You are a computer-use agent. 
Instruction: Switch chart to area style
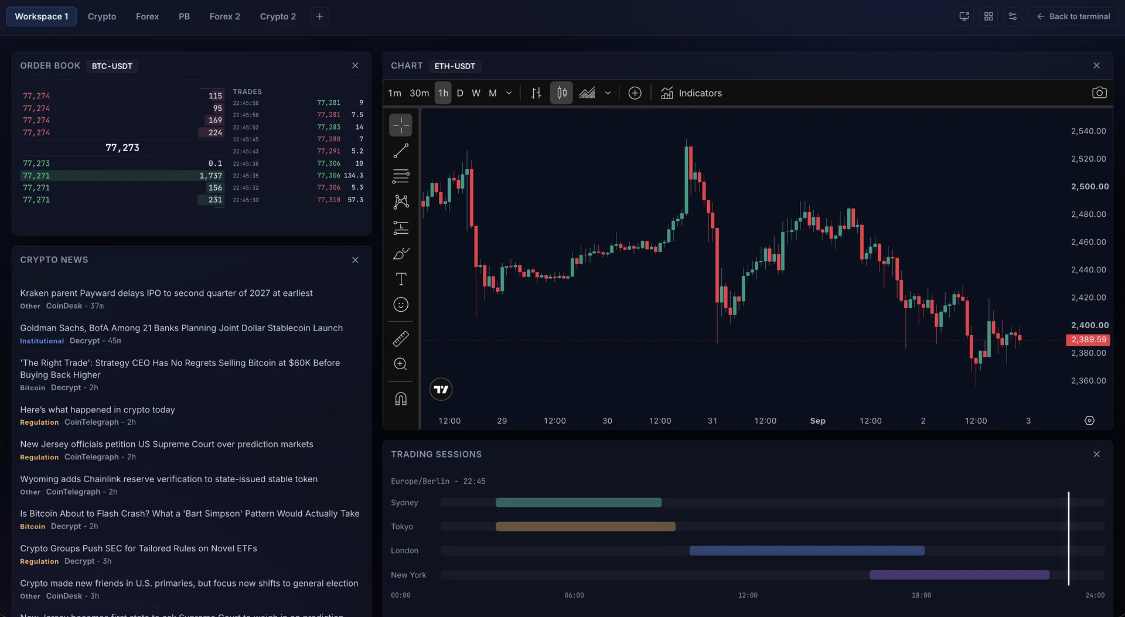tap(587, 93)
